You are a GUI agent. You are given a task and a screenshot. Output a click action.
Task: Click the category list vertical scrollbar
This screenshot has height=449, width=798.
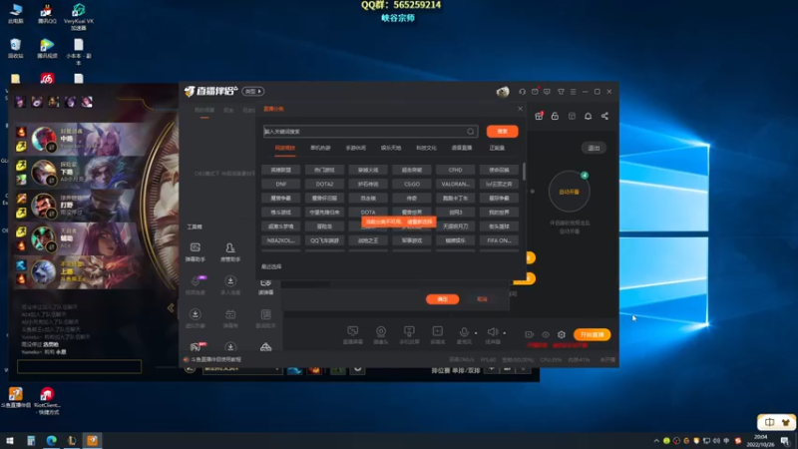click(x=524, y=172)
